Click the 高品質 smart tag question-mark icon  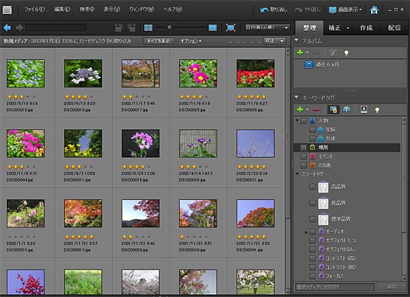[323, 187]
